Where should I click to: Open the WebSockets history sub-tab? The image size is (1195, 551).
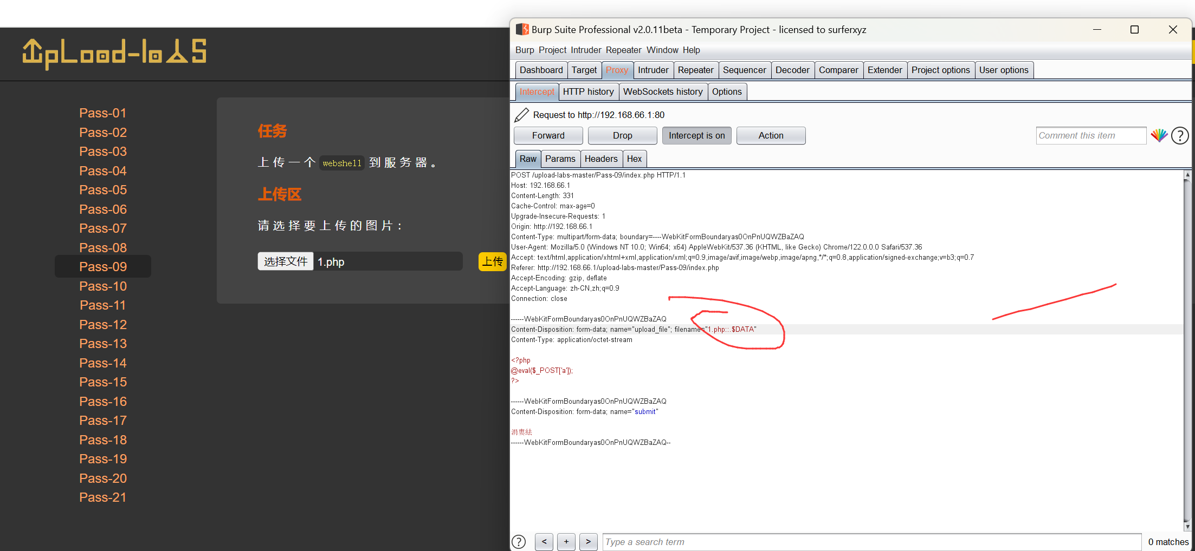[x=663, y=91]
